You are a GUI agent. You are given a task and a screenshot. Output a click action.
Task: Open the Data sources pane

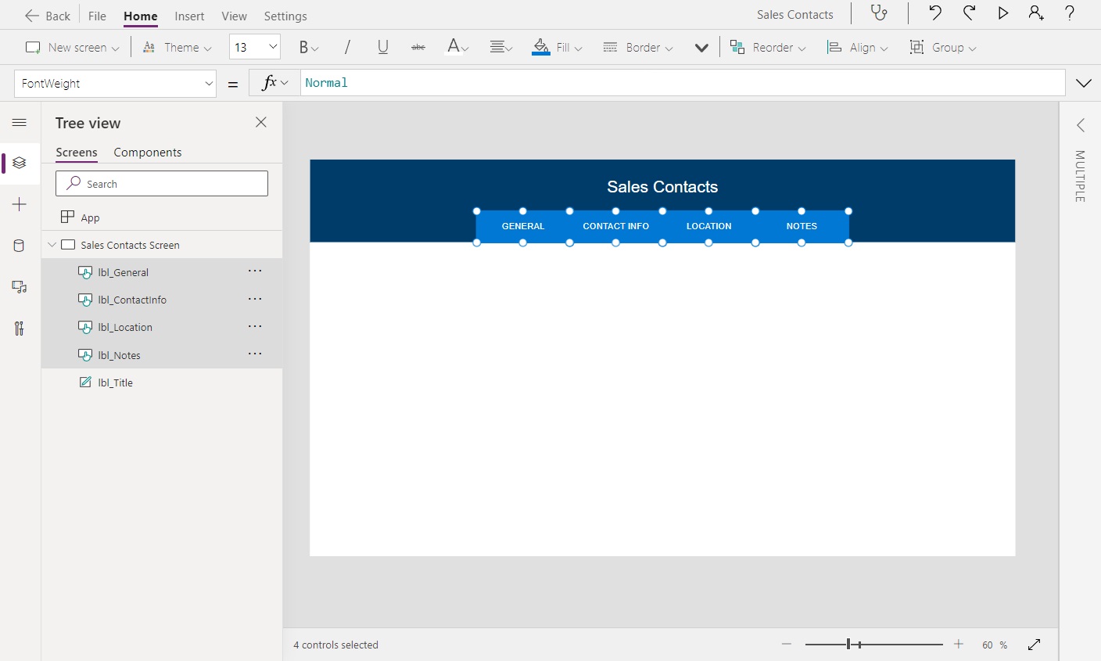pos(20,246)
